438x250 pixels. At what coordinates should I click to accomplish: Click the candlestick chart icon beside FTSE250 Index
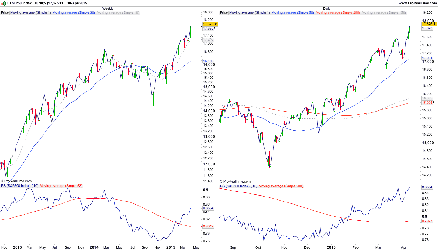[x=3, y=3]
